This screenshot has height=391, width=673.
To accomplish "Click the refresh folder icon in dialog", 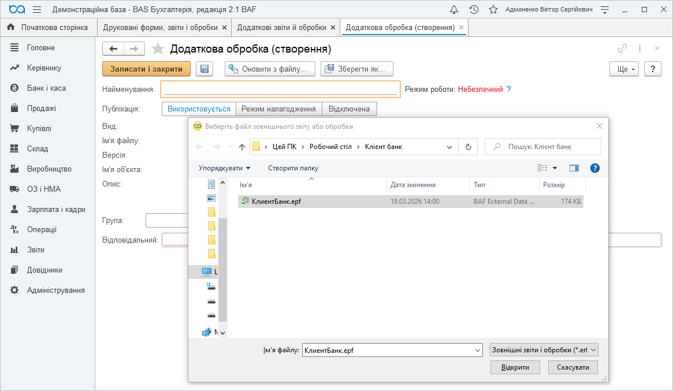I will click(x=468, y=147).
